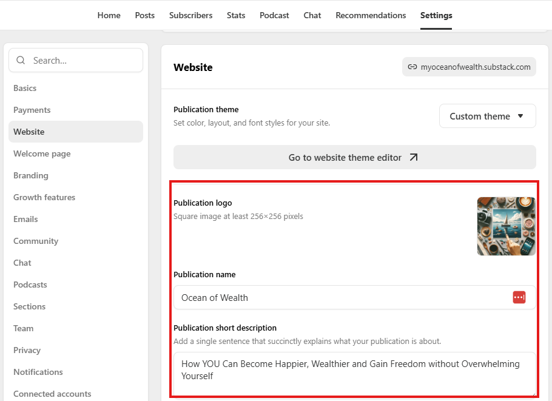The image size is (552, 401).
Task: Click the Publication logo label
Action: point(203,203)
